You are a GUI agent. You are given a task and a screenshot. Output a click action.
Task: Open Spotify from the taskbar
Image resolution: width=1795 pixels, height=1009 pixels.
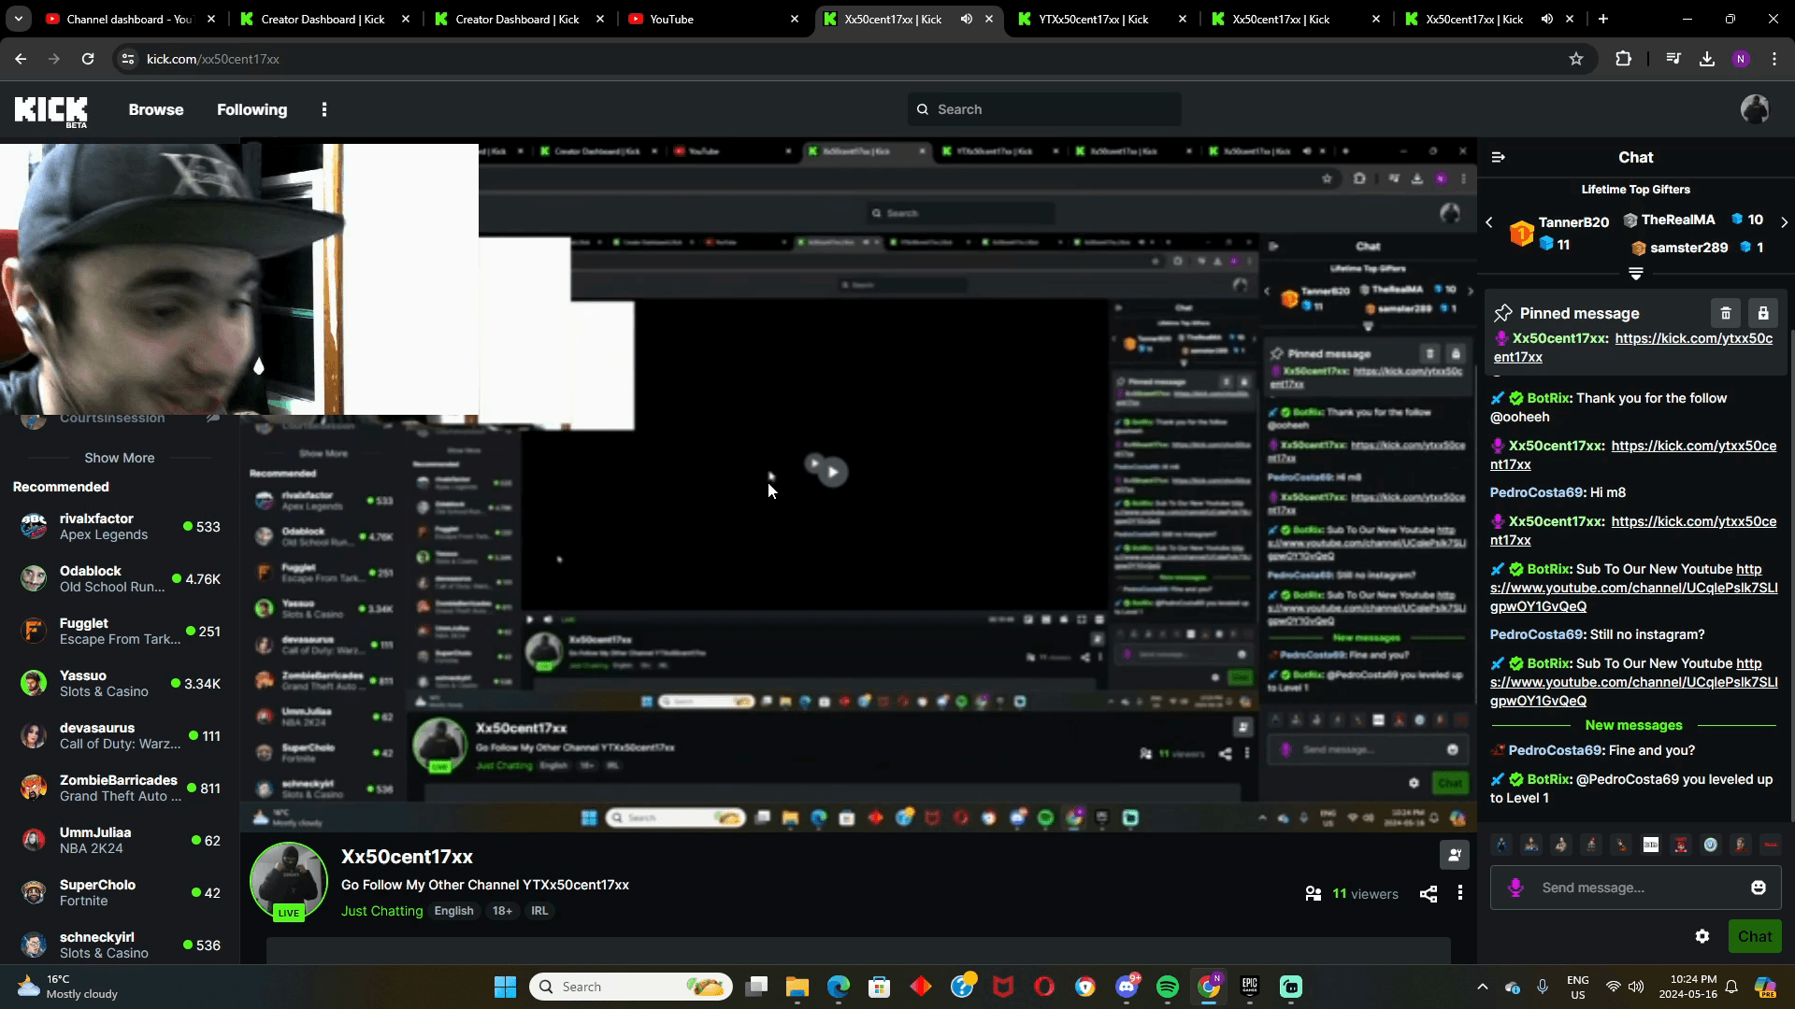tap(1168, 987)
